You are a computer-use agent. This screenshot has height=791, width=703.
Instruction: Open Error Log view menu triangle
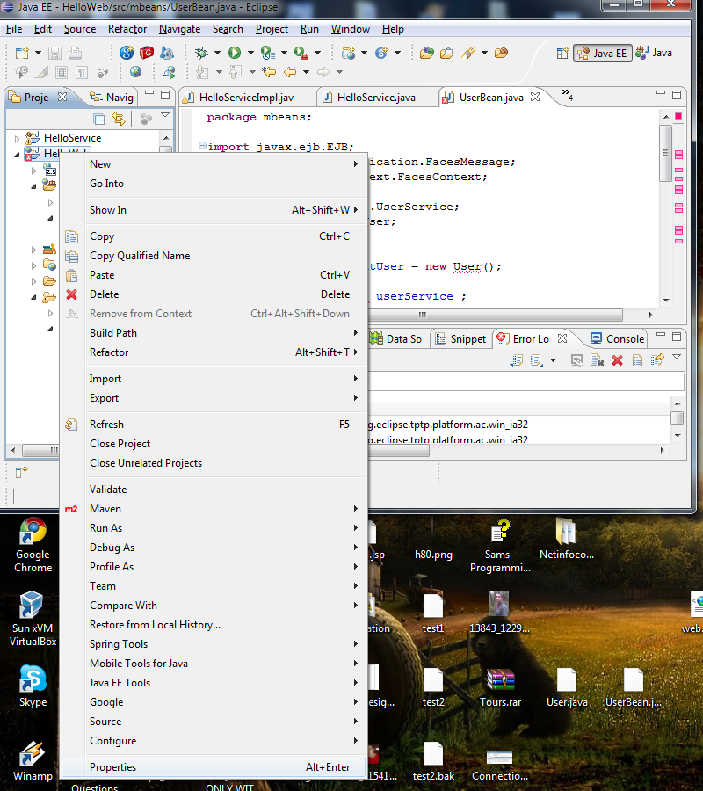click(x=677, y=357)
